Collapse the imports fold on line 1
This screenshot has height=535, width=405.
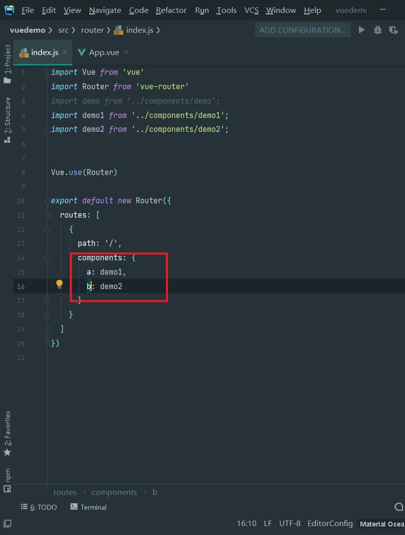coord(48,72)
